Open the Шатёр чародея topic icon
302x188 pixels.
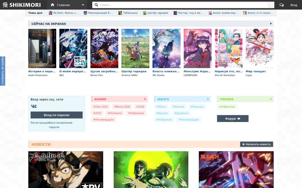click(145, 13)
